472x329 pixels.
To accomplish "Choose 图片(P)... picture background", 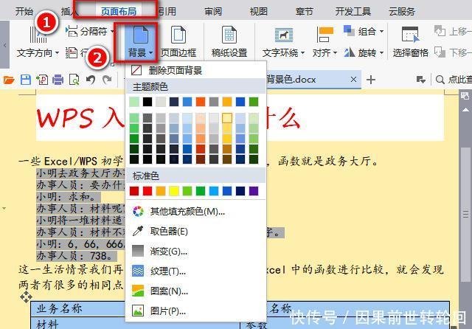I will click(x=195, y=311).
